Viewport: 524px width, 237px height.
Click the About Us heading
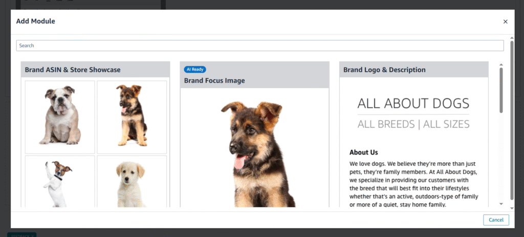363,152
